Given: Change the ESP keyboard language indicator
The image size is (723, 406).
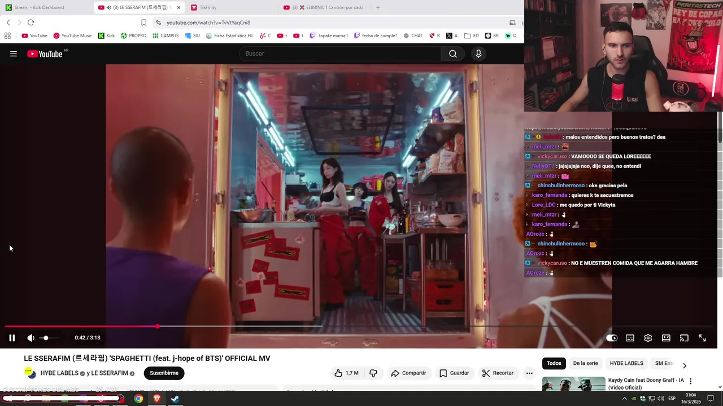Looking at the screenshot, I should pos(672,399).
